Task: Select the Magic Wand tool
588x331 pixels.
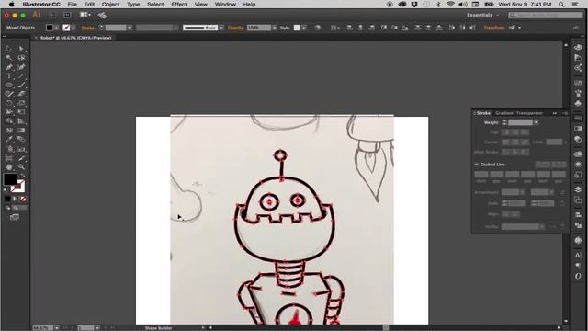Action: coord(9,58)
